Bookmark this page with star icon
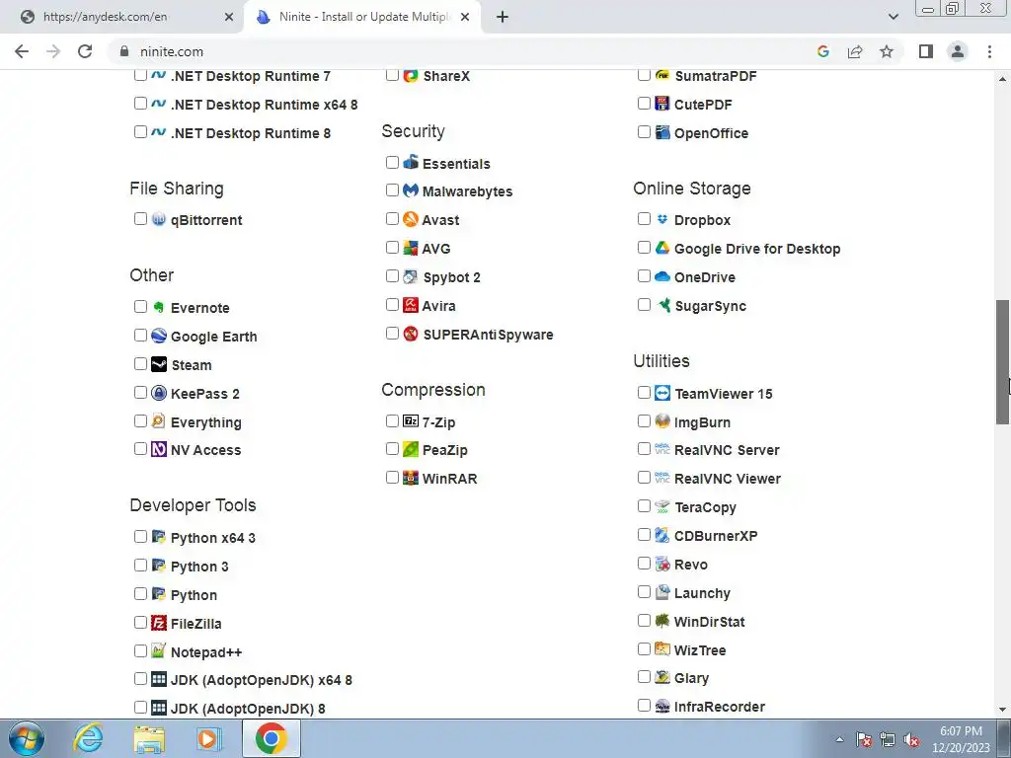 click(887, 51)
